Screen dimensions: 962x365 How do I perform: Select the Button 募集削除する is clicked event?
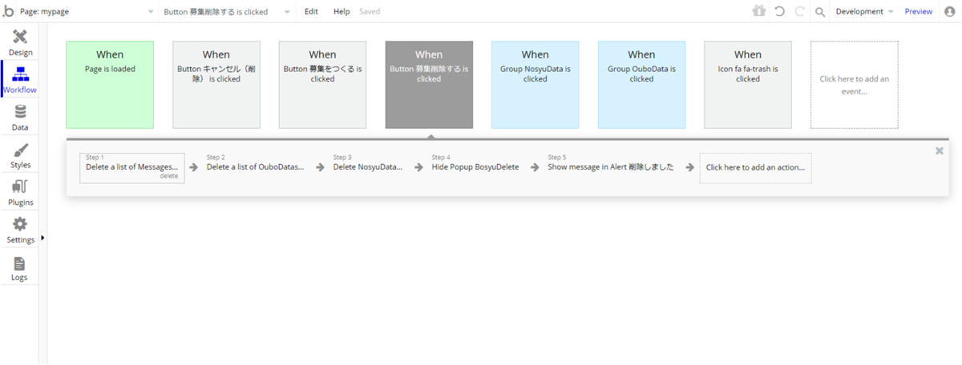tap(429, 85)
